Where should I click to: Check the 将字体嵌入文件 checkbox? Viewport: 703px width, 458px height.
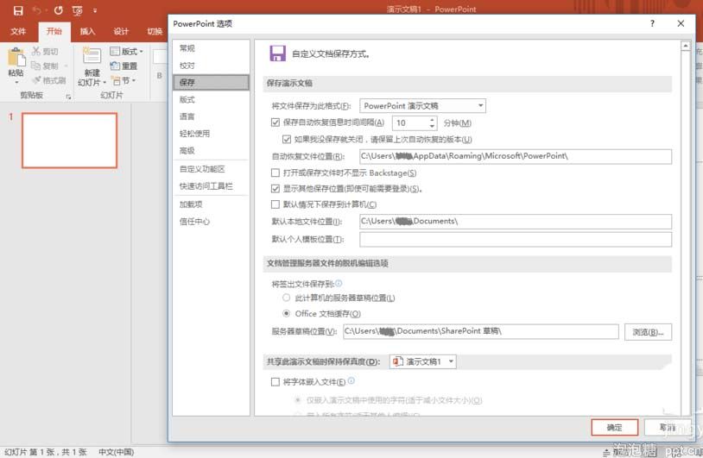(x=275, y=382)
